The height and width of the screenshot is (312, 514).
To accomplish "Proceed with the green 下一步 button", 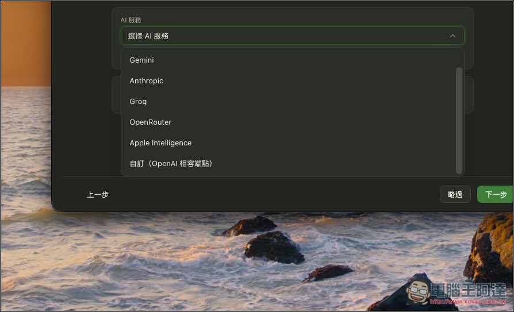I will tap(496, 194).
